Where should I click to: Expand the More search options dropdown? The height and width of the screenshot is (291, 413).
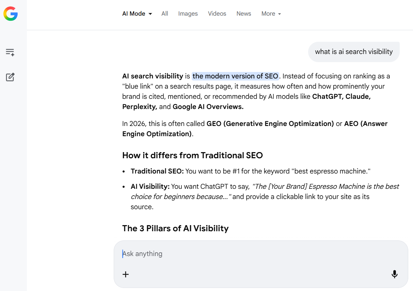[271, 14]
